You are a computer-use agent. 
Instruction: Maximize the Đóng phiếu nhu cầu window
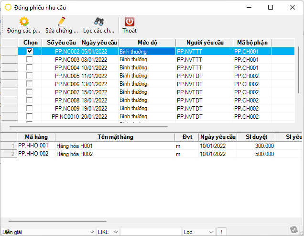point(271,8)
